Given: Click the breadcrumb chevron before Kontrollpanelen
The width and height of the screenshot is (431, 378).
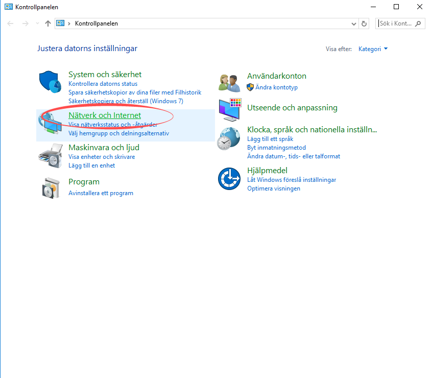Looking at the screenshot, I should [x=69, y=23].
